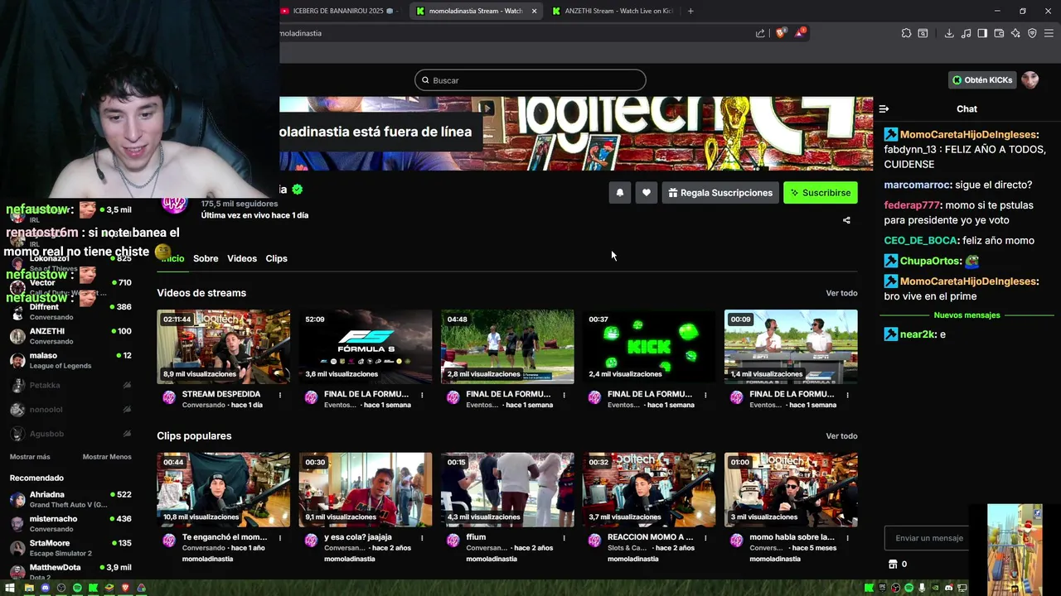Click the Brave VPN shield icon
Screen dimensions: 1061x596
tap(1032, 33)
